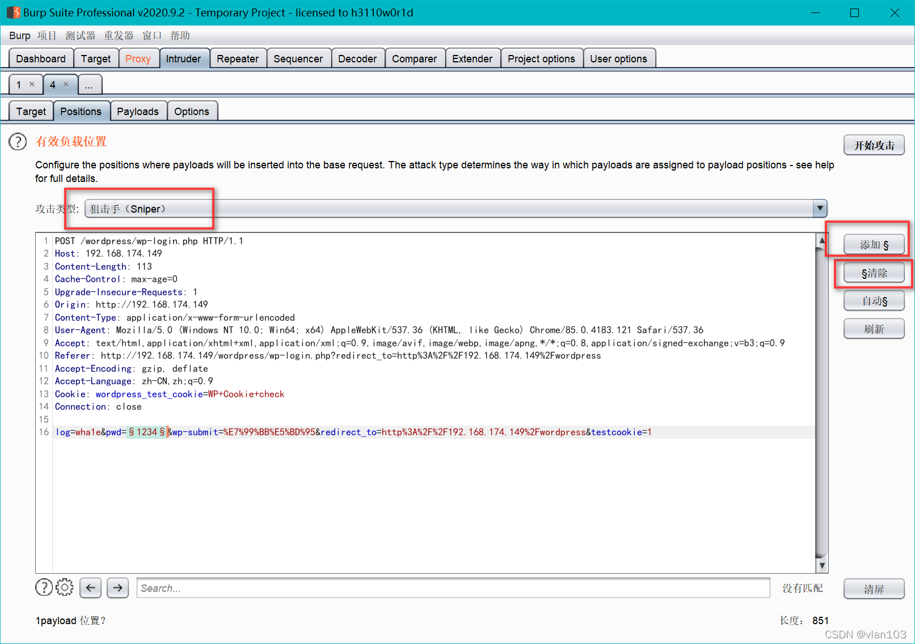Open the Decoder tab
Viewport: 915px width, 644px height.
click(x=357, y=59)
